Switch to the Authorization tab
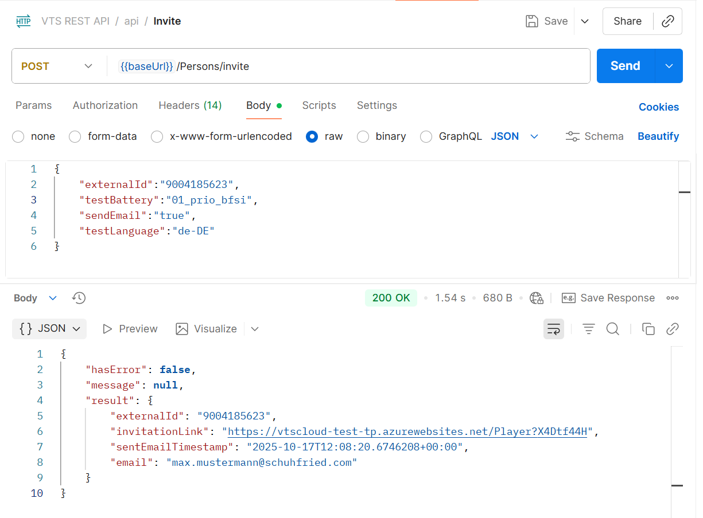 (105, 105)
